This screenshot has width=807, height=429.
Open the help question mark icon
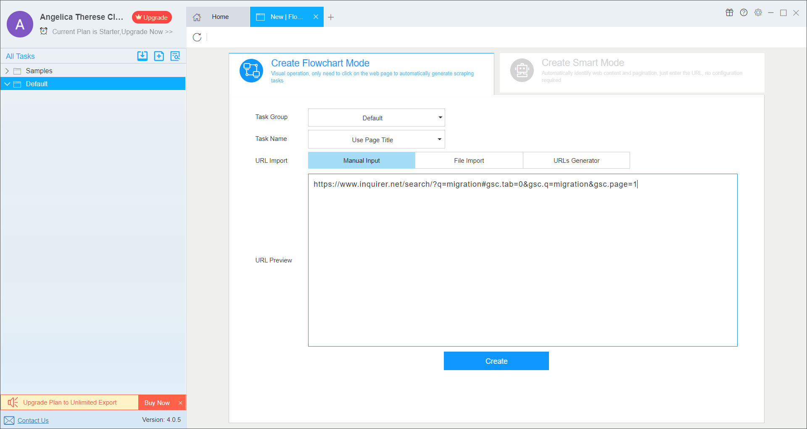pyautogui.click(x=744, y=13)
